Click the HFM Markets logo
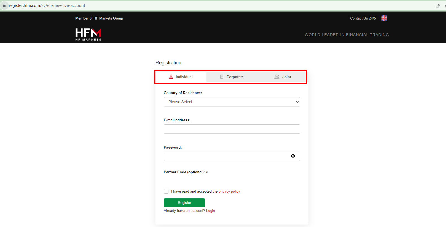This screenshot has width=446, height=227. click(x=88, y=34)
